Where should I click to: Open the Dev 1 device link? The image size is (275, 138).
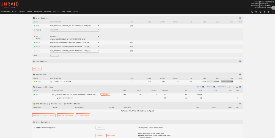[x=37, y=95]
